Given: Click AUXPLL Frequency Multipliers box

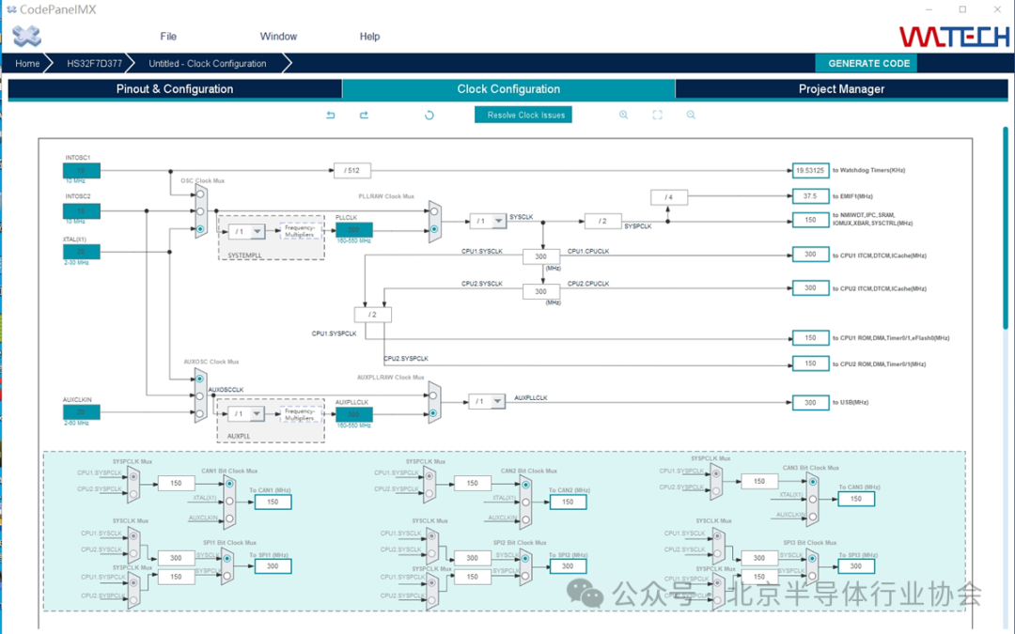Looking at the screenshot, I should tap(301, 415).
